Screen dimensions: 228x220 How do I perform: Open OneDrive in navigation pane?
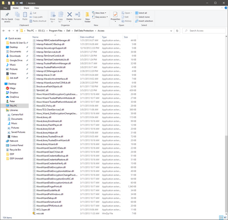pos(13,97)
